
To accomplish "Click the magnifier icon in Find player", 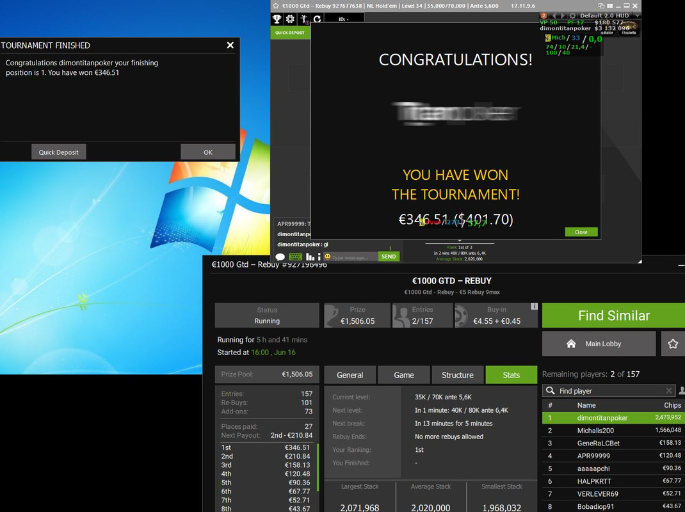I will click(x=551, y=390).
